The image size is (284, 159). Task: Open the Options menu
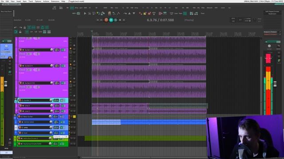click(38, 1)
